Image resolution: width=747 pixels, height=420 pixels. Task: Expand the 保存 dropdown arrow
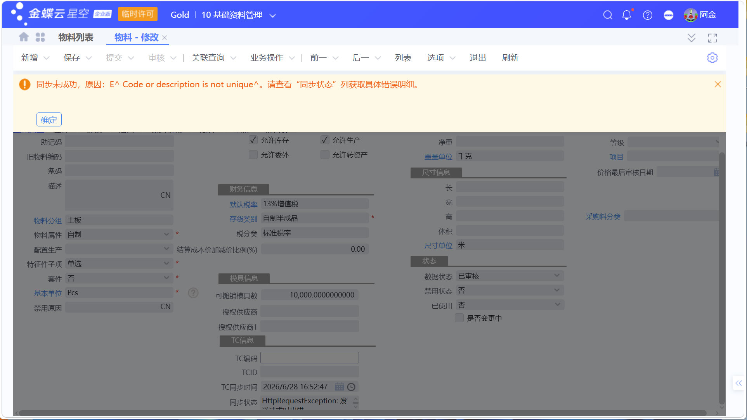click(89, 58)
